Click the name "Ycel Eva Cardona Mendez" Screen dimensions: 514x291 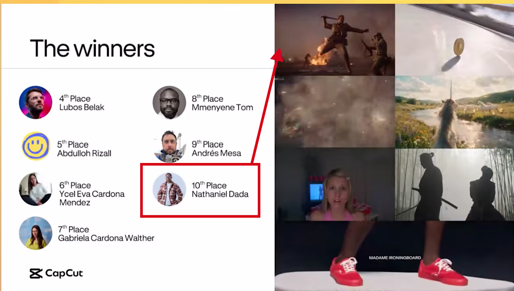pos(92,198)
